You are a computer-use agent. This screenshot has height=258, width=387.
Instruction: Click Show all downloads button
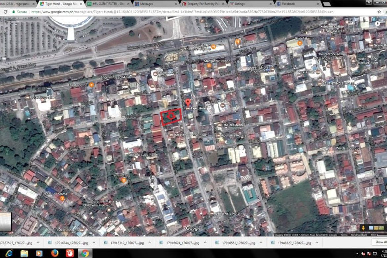pos(380,242)
